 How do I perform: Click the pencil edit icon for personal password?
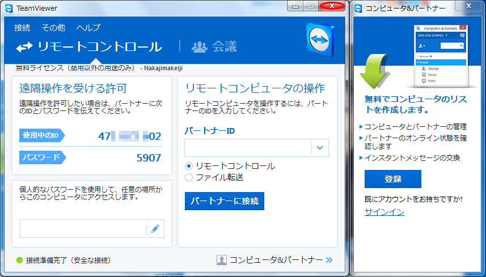pos(155,229)
